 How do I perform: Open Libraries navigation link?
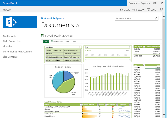click(8, 46)
